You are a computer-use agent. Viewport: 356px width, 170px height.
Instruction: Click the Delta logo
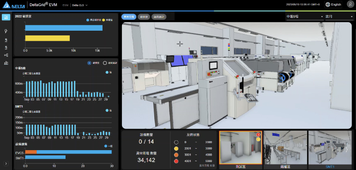tap(14, 5)
